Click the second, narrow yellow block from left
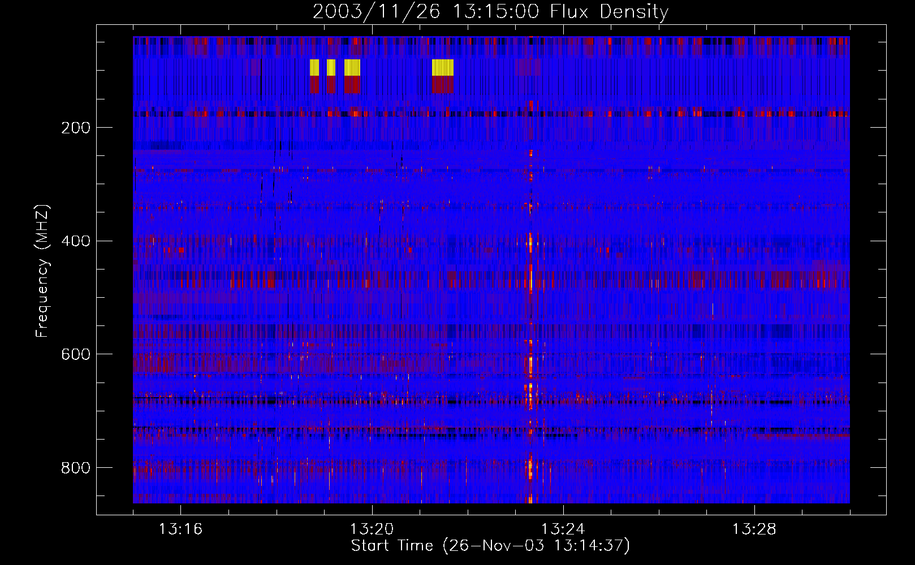This screenshot has height=565, width=915. [x=331, y=67]
